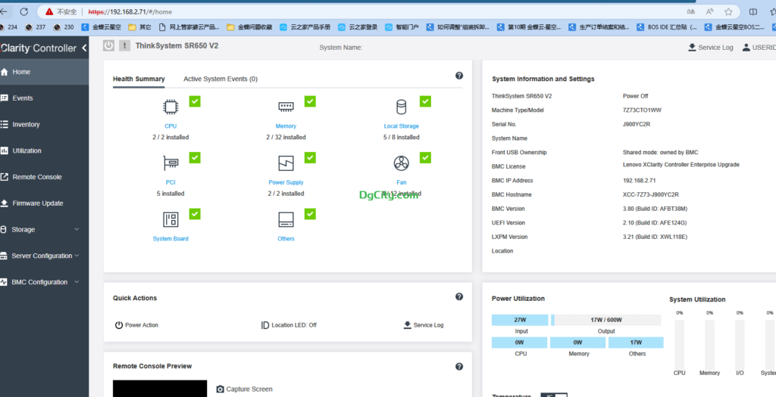Click the power status icon in header
Screen dimensions: 776x397
pyautogui.click(x=108, y=46)
